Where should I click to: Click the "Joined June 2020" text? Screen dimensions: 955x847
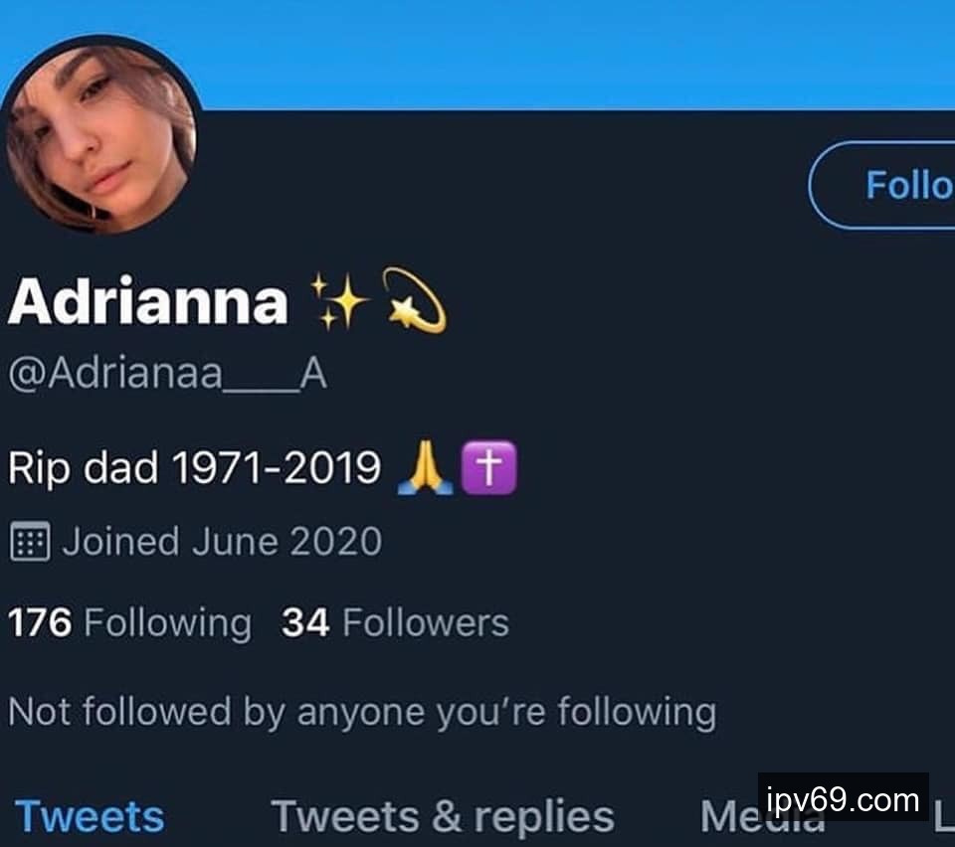[222, 543]
